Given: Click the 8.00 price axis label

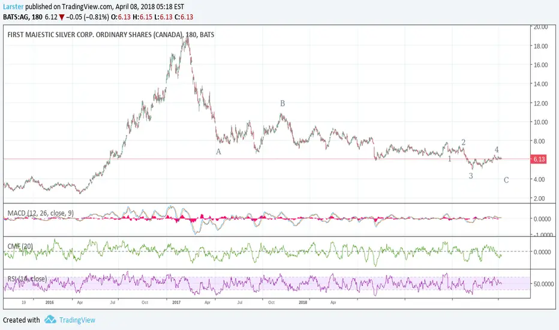Looking at the screenshot, I should [x=539, y=141].
